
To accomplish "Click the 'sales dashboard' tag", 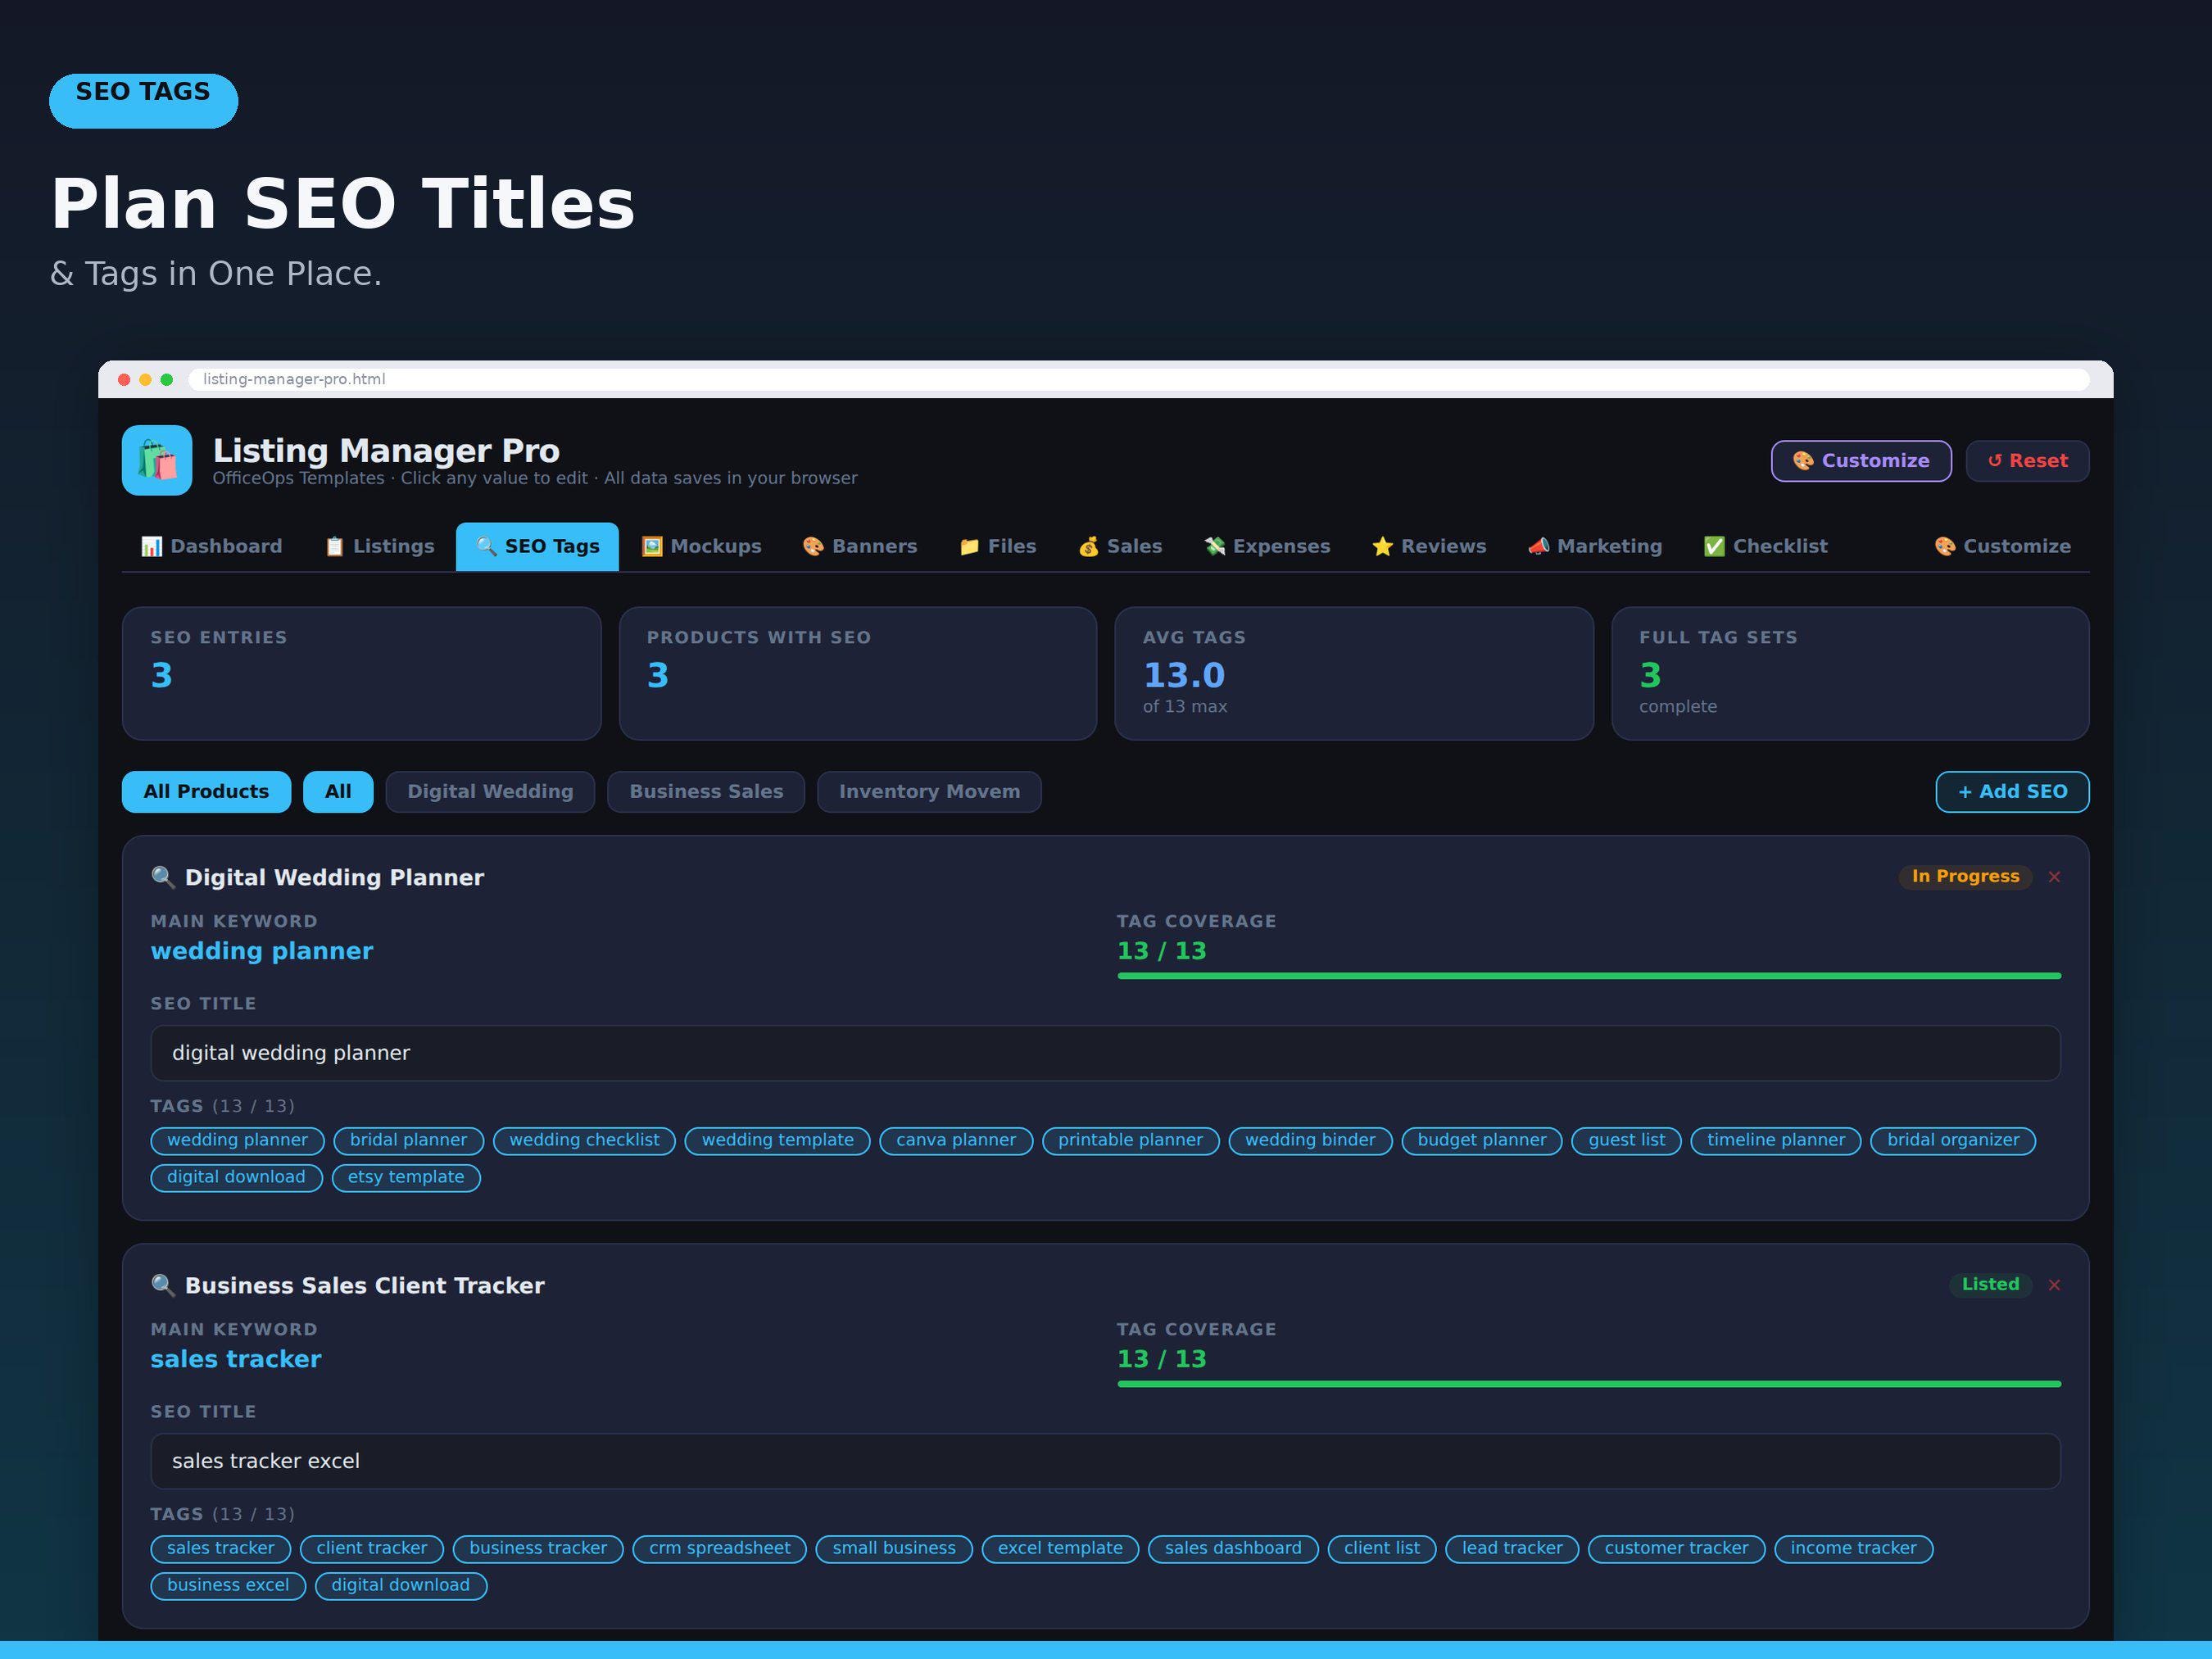I will click(1233, 1549).
